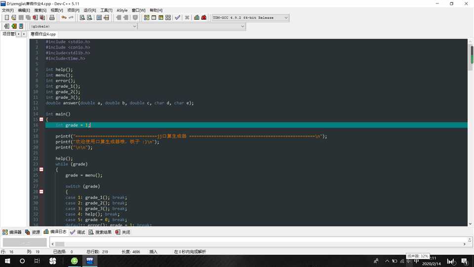Collapse the while block fold at line 24
This screenshot has height=267, width=474.
click(41, 170)
